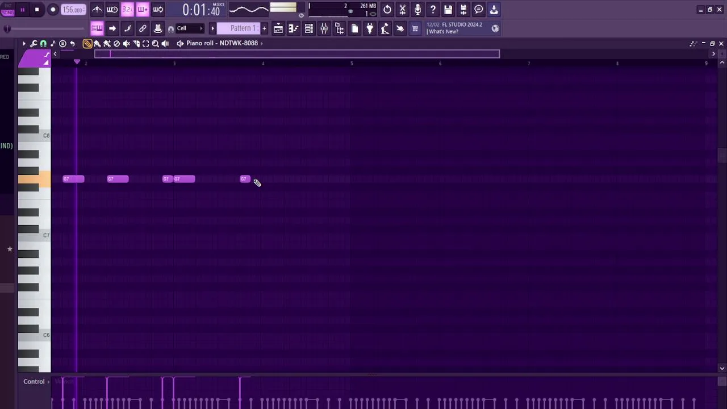Toggle Pat/Song mode switch
The height and width of the screenshot is (409, 727).
pyautogui.click(x=7, y=10)
